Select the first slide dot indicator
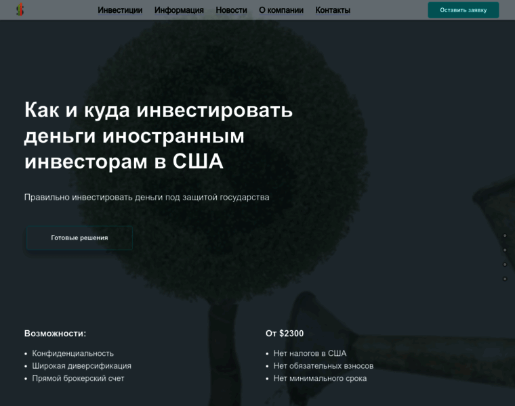The height and width of the screenshot is (406, 515). tap(505, 235)
